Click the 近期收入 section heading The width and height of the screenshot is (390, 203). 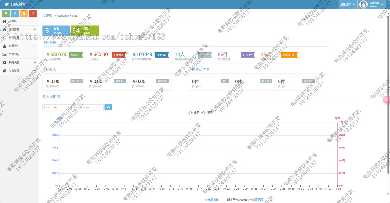click(49, 70)
